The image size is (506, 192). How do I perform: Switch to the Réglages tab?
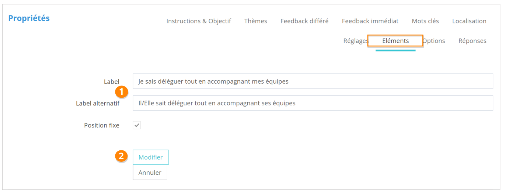355,41
